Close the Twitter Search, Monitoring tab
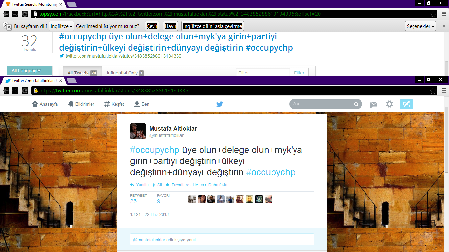 (61, 4)
